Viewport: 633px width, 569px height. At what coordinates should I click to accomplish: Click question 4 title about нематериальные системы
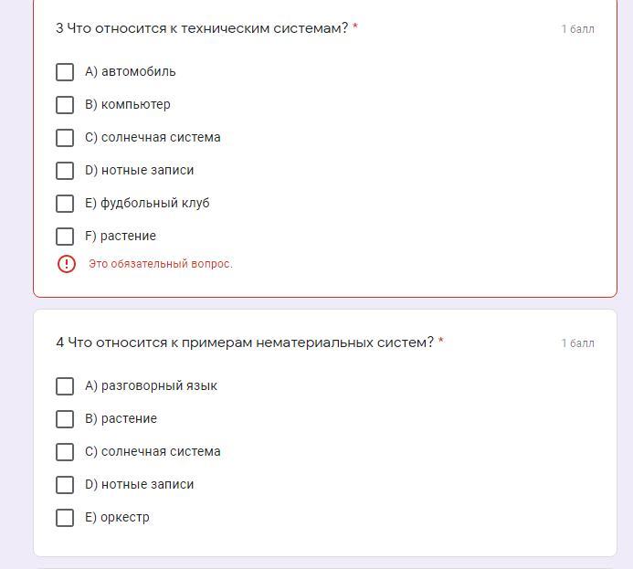tap(244, 342)
